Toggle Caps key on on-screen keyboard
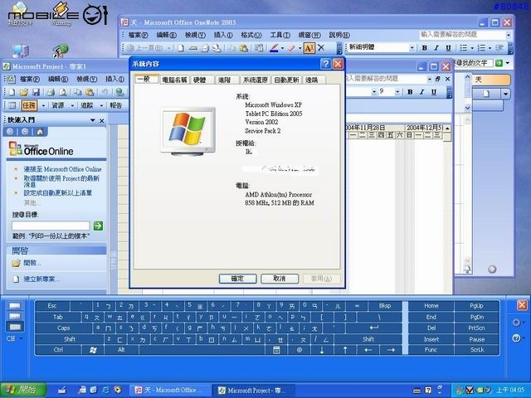The image size is (531, 398). click(x=63, y=328)
